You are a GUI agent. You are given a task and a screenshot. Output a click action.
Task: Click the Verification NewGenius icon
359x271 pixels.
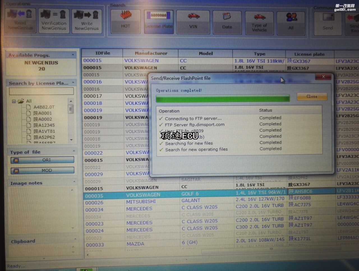coord(54,21)
